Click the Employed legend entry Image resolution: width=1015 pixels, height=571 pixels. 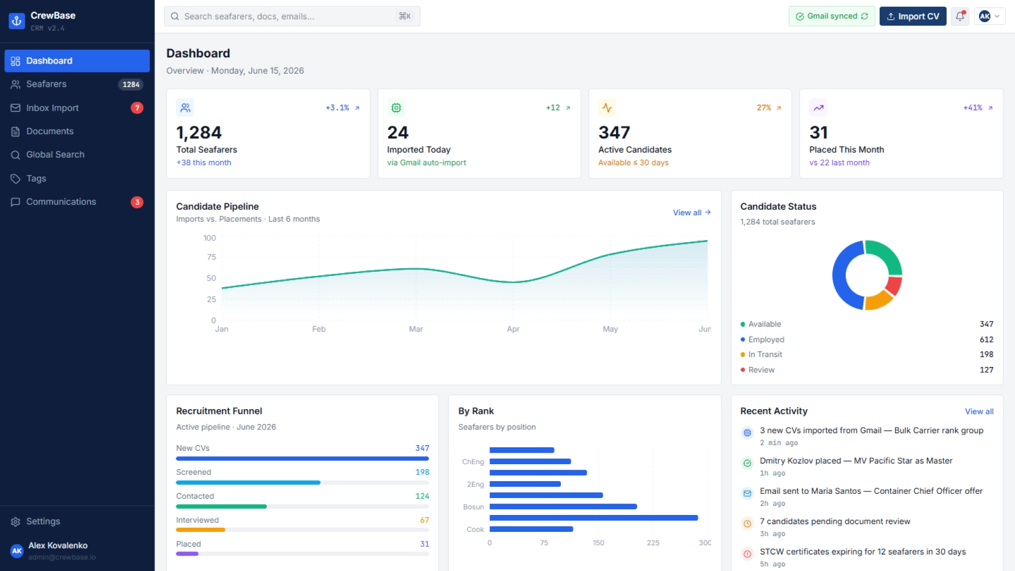[867, 339]
